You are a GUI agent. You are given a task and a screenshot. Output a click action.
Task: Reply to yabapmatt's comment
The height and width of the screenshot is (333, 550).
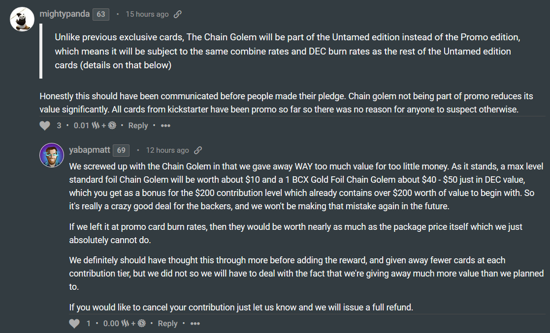(167, 323)
